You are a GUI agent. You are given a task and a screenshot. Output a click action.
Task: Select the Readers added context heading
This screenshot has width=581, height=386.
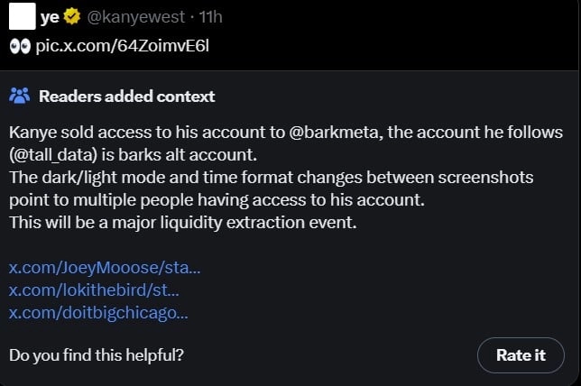point(126,96)
